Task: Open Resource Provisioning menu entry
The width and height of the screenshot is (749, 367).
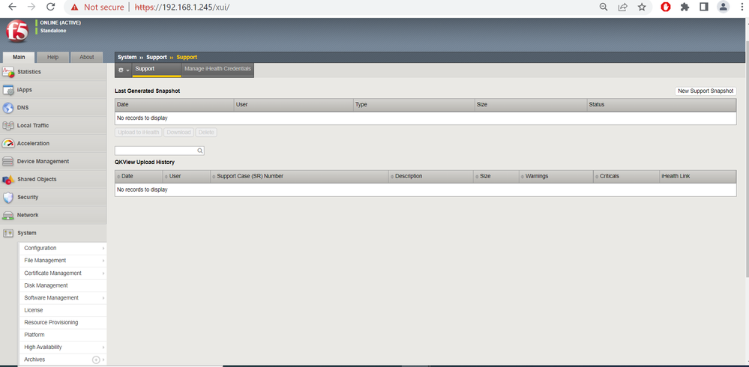Action: pyautogui.click(x=62, y=323)
